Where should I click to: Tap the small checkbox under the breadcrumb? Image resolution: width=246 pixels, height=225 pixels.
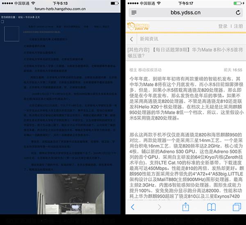click(x=2, y=22)
